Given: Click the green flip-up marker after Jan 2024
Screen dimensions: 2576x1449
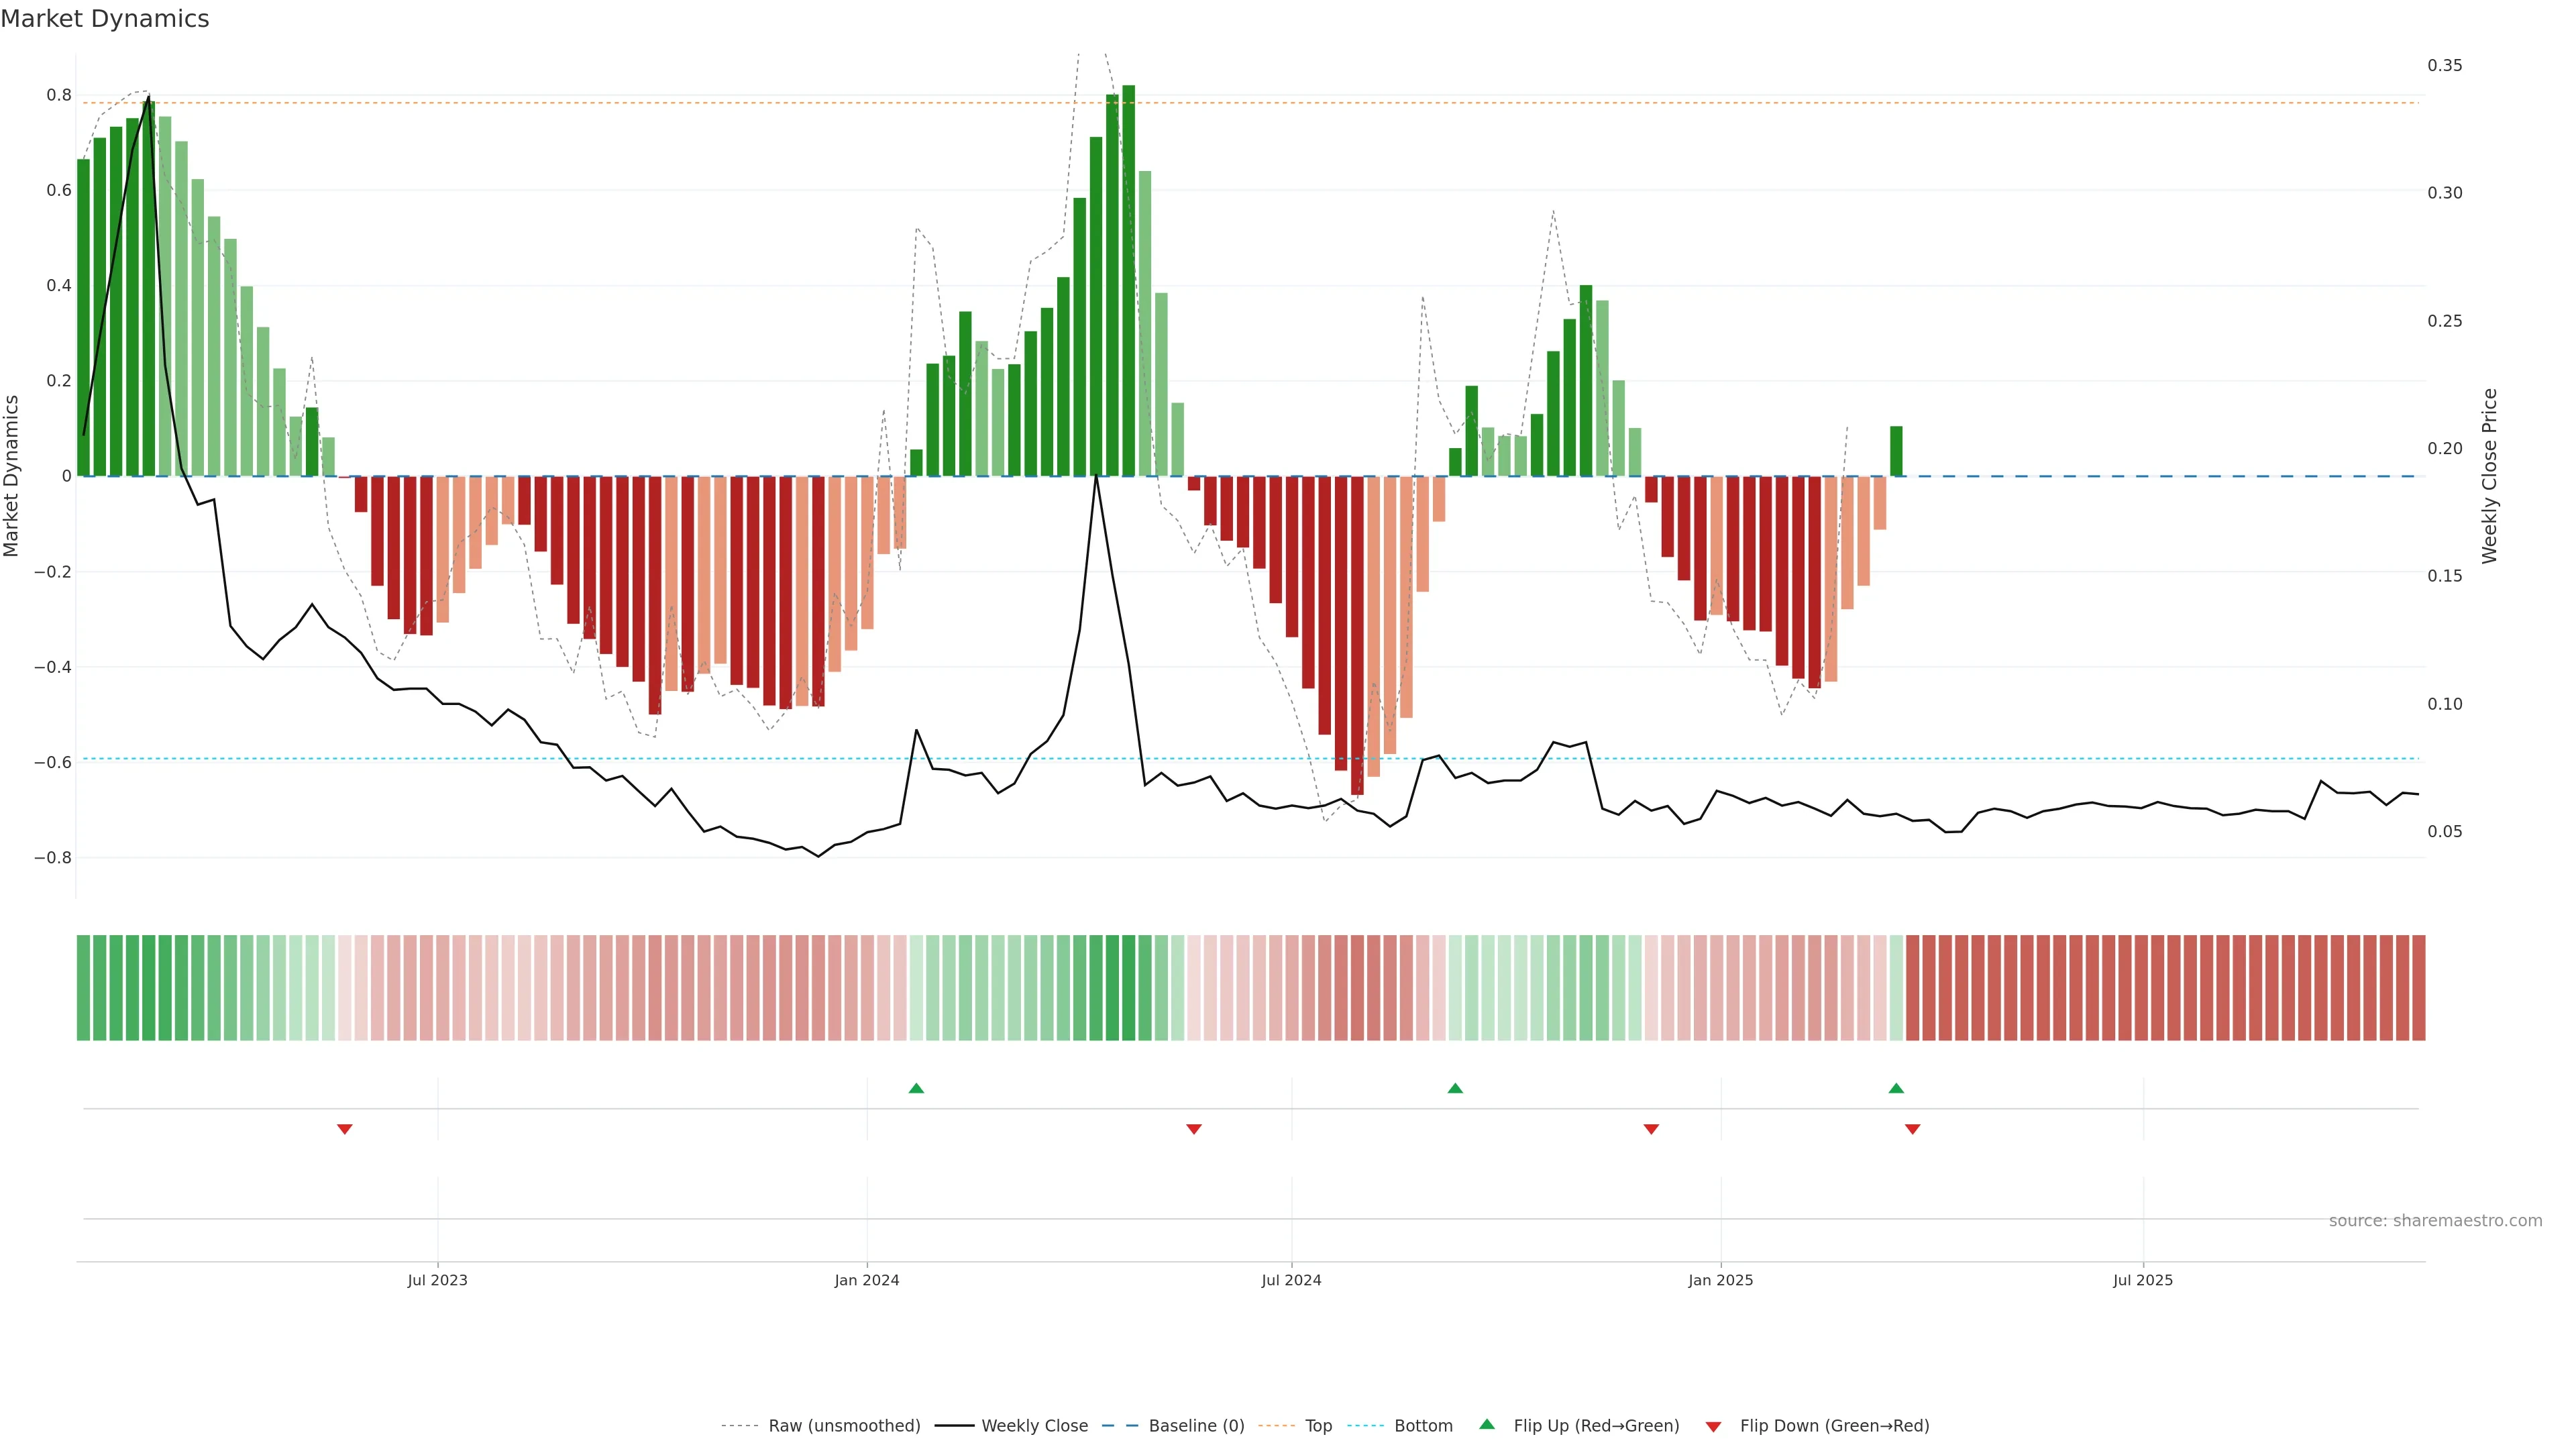Looking at the screenshot, I should (x=916, y=1088).
